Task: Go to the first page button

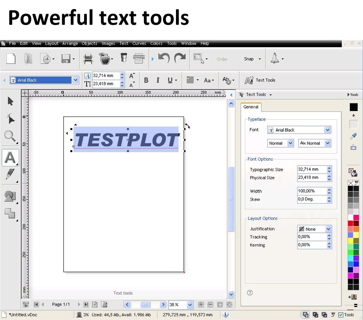Action: coord(36,304)
